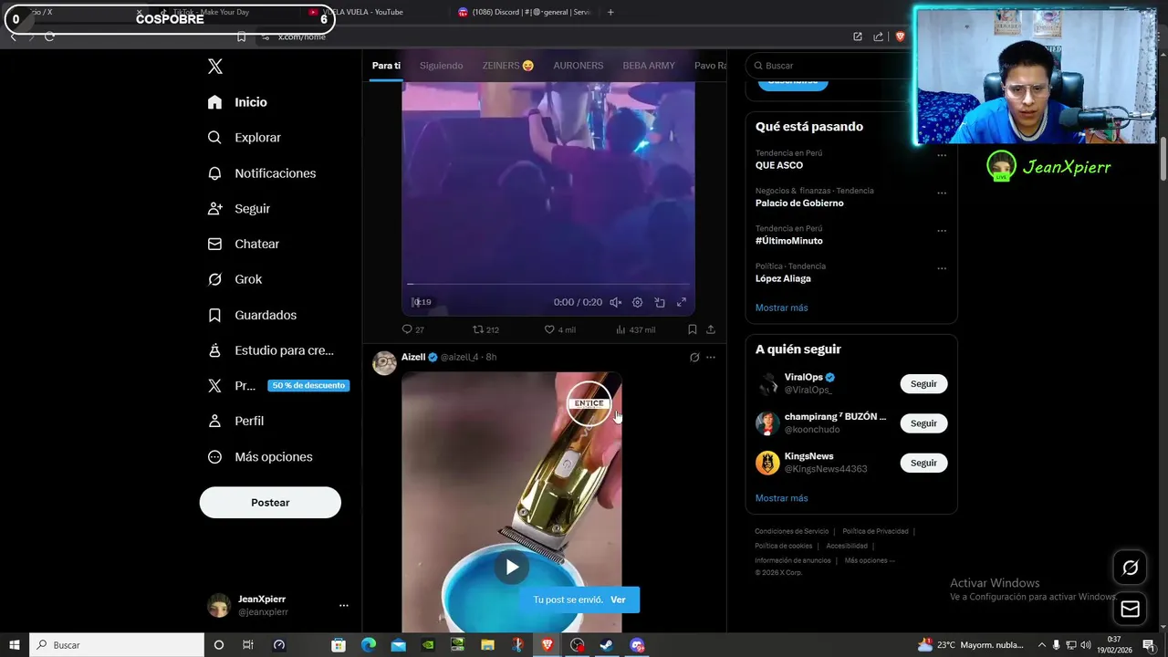The image size is (1168, 657).
Task: Follow KingsNews
Action: (x=923, y=463)
